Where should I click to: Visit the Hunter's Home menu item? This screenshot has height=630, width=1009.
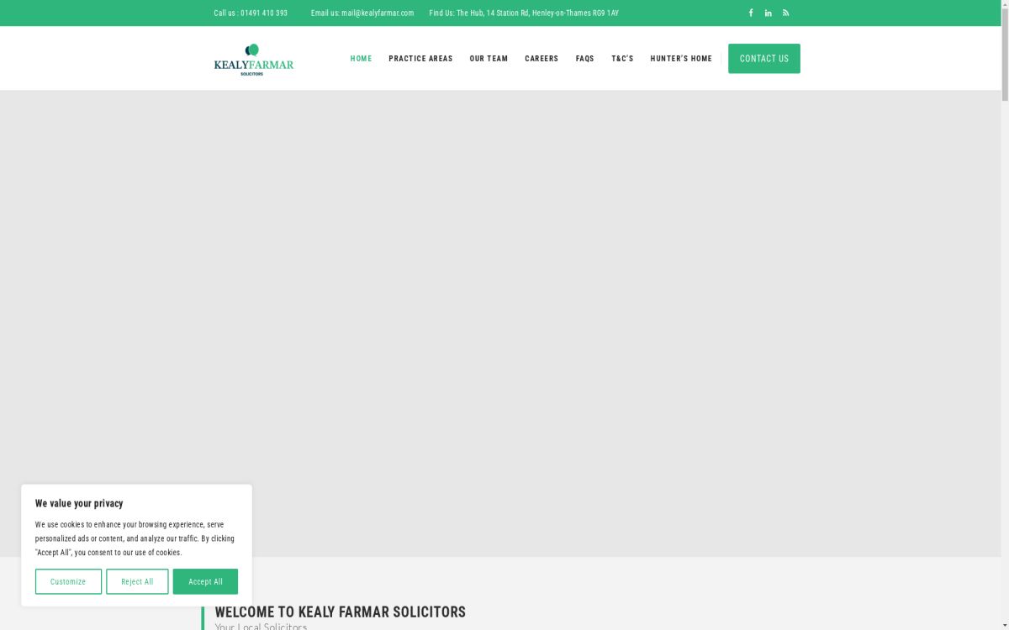[x=681, y=58]
